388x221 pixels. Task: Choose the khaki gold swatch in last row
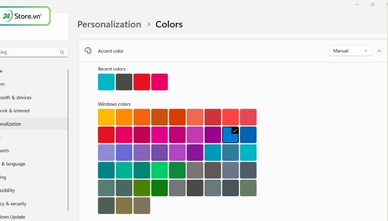pos(124,206)
